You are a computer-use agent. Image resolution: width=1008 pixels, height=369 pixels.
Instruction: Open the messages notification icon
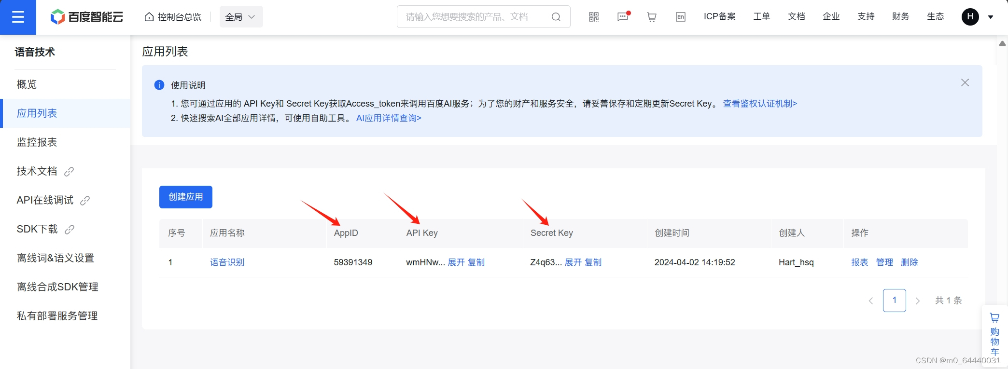click(x=623, y=17)
